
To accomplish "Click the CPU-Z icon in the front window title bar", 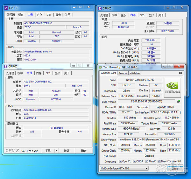I will [5, 66].
